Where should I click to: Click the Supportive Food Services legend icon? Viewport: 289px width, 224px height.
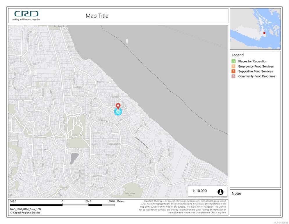pyautogui.click(x=233, y=71)
